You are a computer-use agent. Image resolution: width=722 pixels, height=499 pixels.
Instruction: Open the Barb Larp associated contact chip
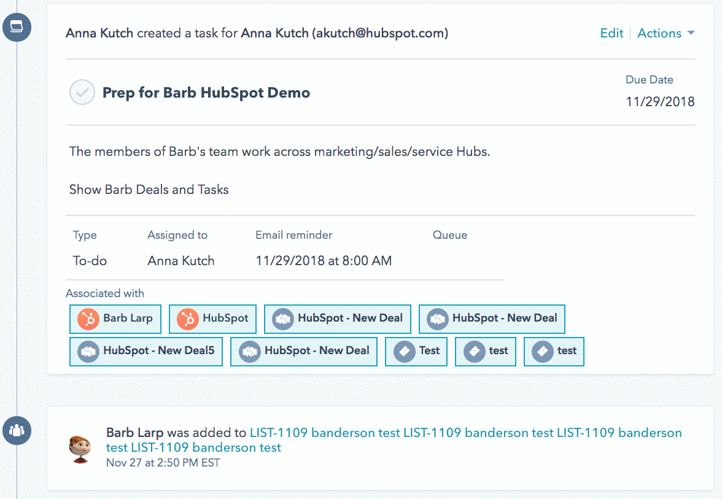[x=115, y=319]
